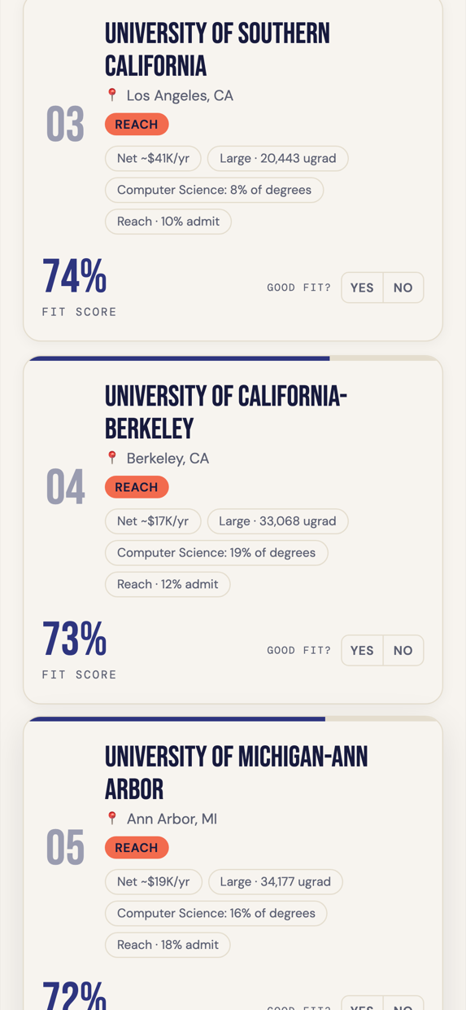
Task: Mark USC as good fit: NO
Action: pyautogui.click(x=403, y=288)
